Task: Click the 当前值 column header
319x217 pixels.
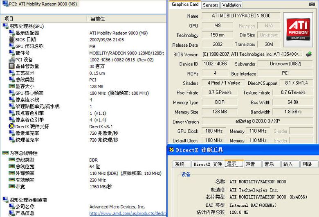Action: [127, 18]
